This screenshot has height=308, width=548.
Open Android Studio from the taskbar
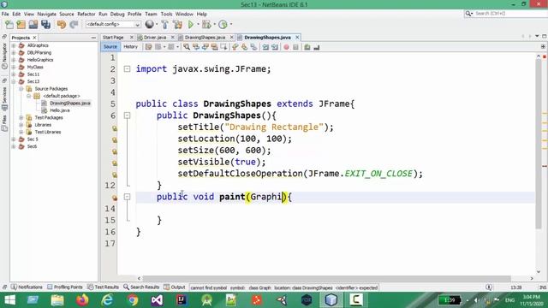(x=207, y=300)
